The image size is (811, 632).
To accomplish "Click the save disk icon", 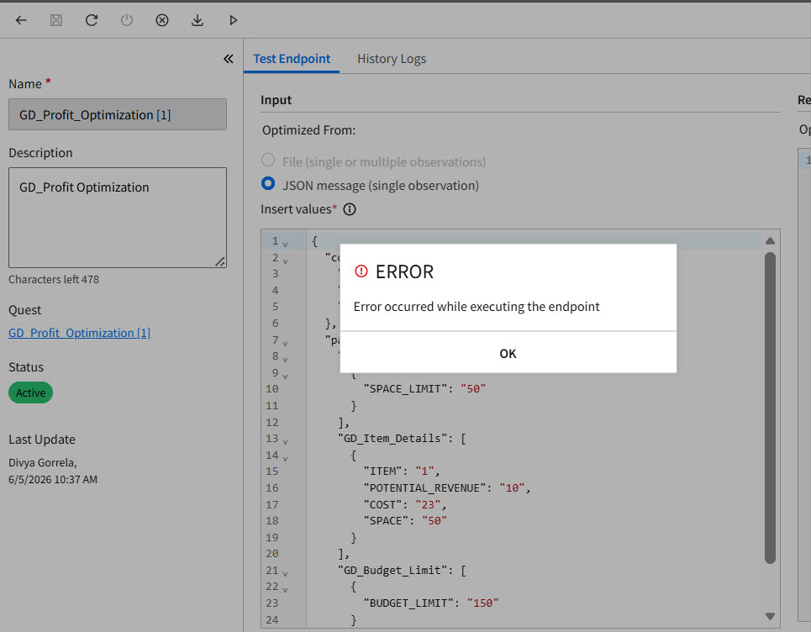I will point(55,20).
